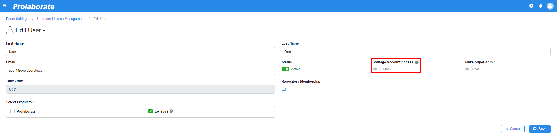This screenshot has height=134, width=557.
Task: Click the Manage Account Access help icon
Action: pyautogui.click(x=417, y=63)
